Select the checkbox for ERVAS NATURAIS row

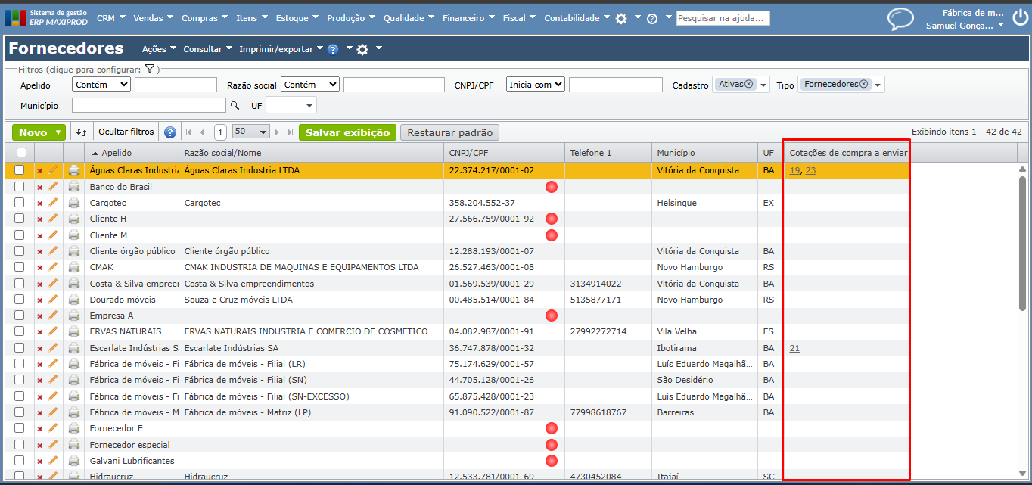[x=20, y=331]
